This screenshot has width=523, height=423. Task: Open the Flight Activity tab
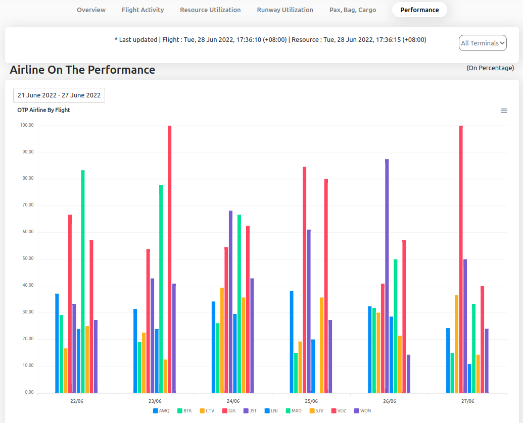(142, 10)
